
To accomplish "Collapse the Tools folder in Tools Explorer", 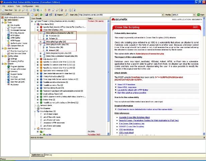I will tap(2, 22).
